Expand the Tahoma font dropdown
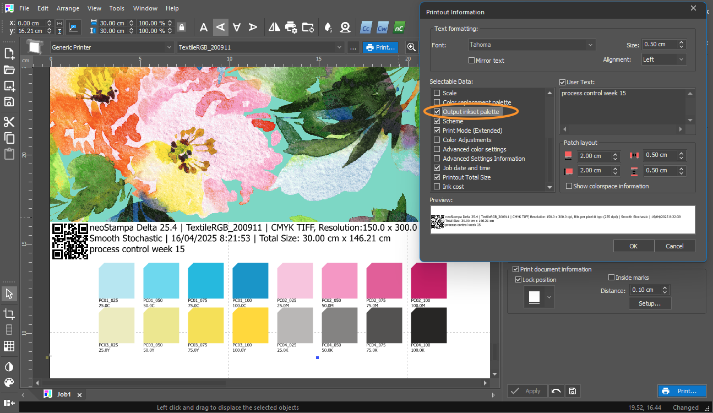Viewport: 713px width, 413px height. click(x=532, y=45)
